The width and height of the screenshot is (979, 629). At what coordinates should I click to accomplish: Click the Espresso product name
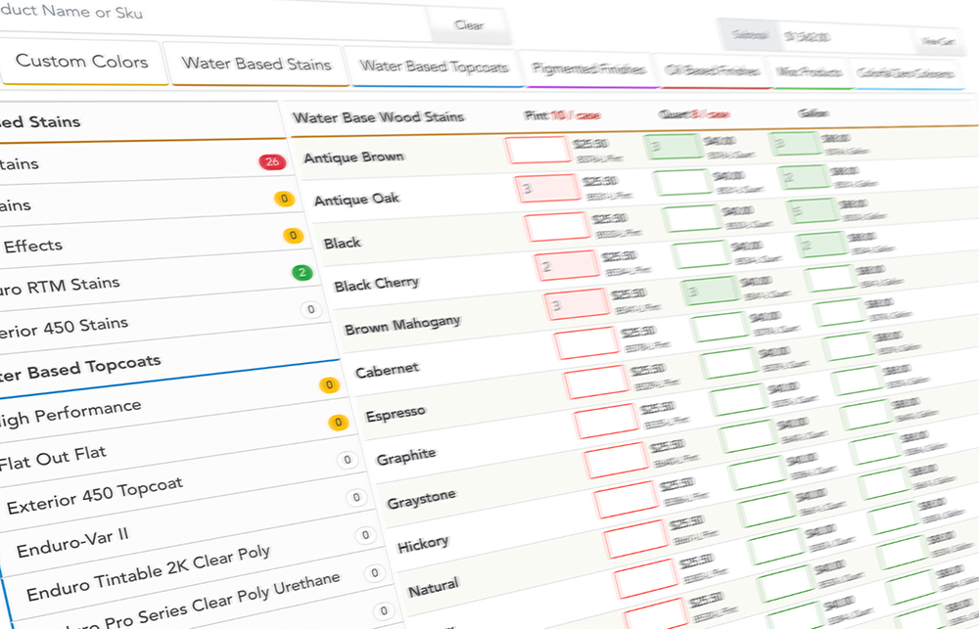tap(396, 413)
